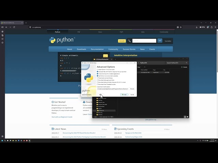Click the browser forward arrow

tap(10, 27)
